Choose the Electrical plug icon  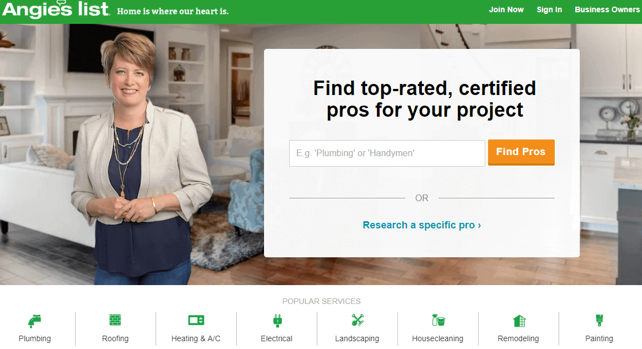click(277, 321)
